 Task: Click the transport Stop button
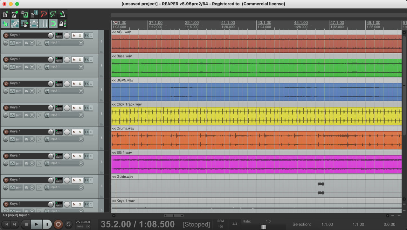[26, 224]
